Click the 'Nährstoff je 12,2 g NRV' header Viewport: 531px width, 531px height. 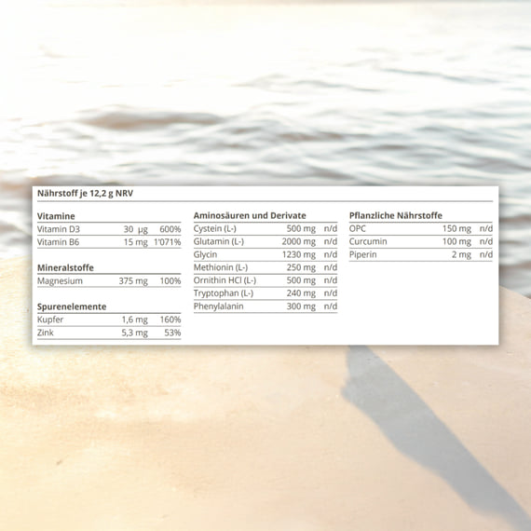point(85,194)
